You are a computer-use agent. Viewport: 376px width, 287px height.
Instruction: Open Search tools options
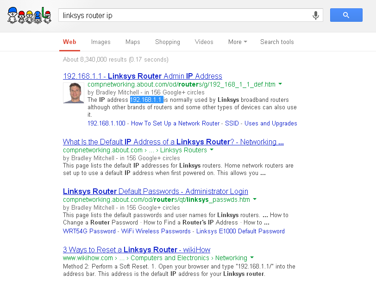(x=277, y=42)
